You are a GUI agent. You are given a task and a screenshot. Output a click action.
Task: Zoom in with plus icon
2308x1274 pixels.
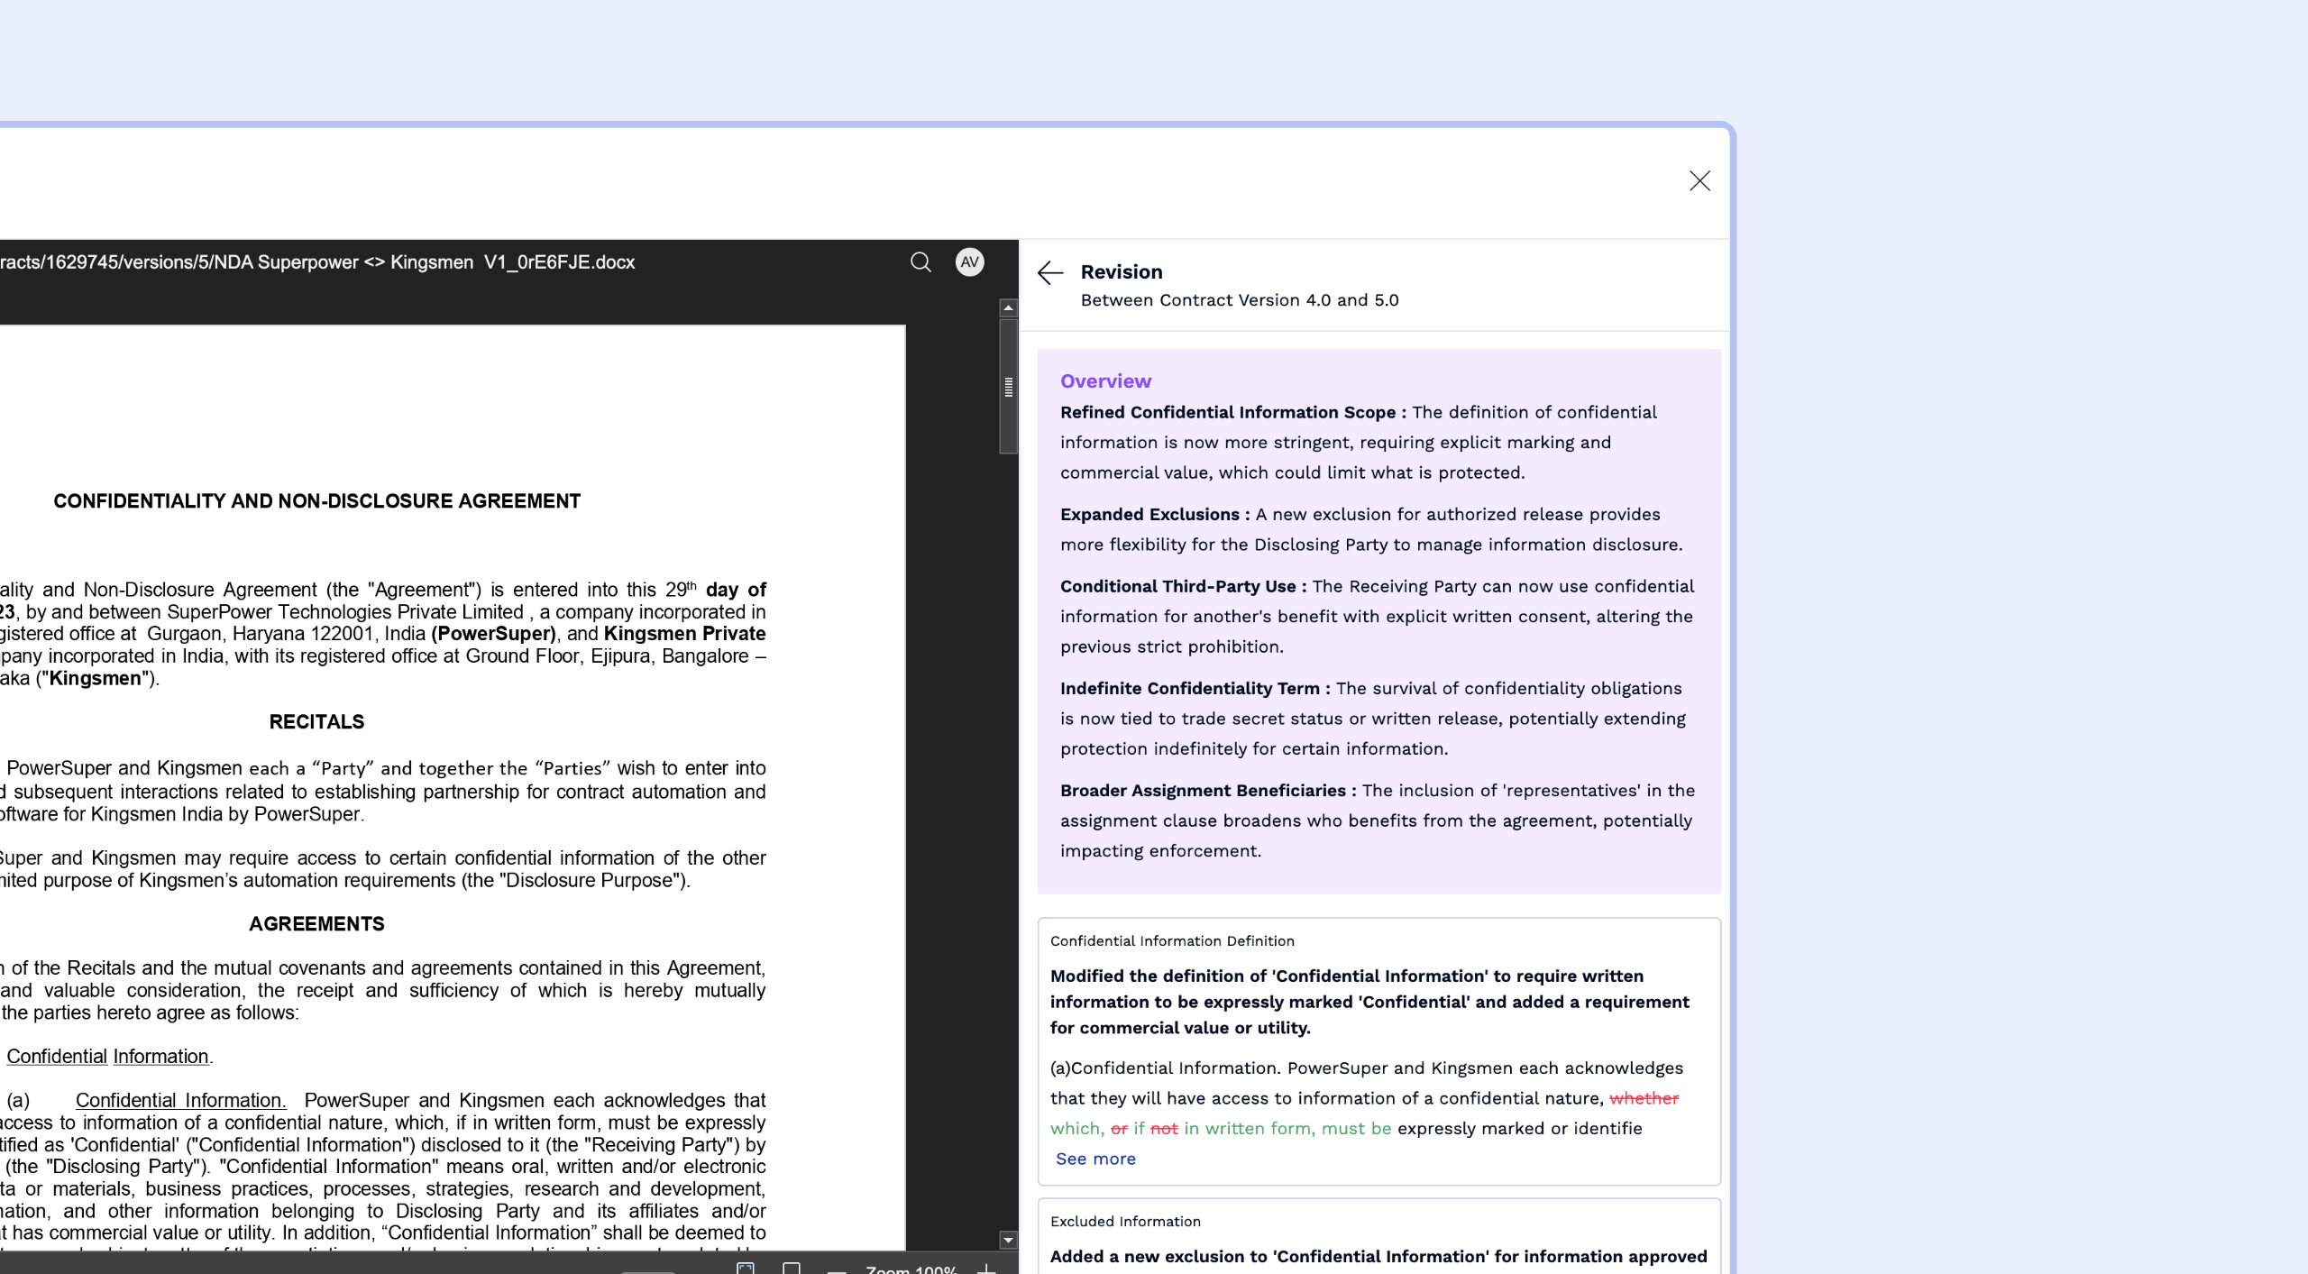click(987, 1269)
